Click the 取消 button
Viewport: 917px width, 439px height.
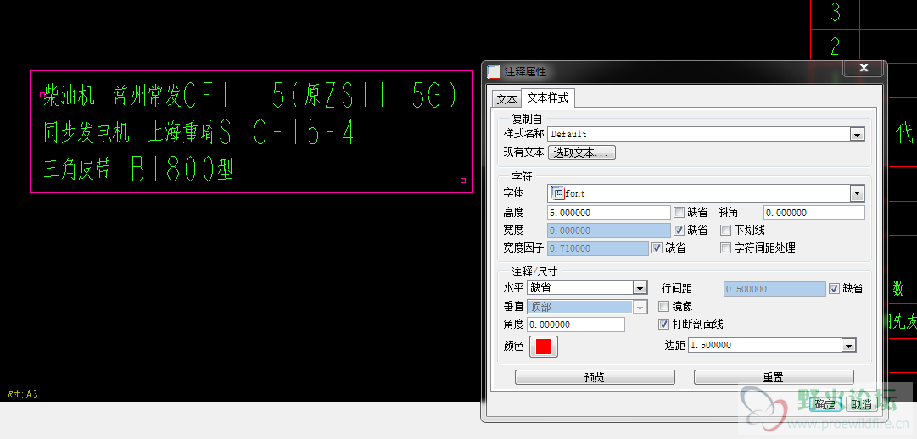pos(861,404)
